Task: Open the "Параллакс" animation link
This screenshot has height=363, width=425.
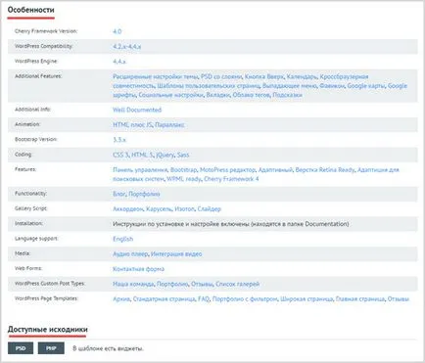Action: click(x=169, y=125)
